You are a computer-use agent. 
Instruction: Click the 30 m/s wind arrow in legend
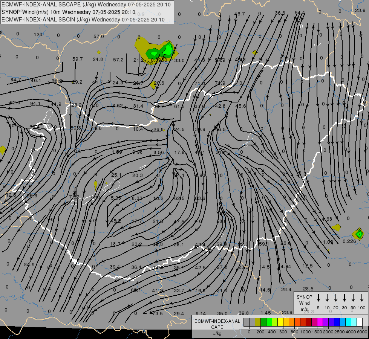pos(344,298)
